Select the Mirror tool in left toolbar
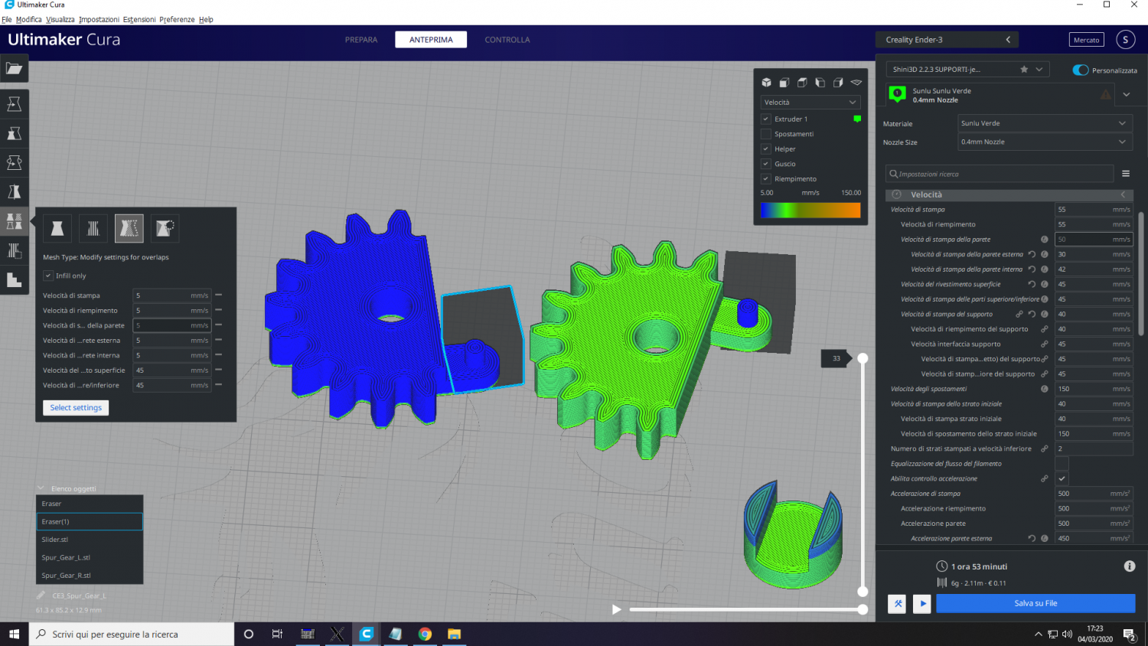 tap(14, 191)
